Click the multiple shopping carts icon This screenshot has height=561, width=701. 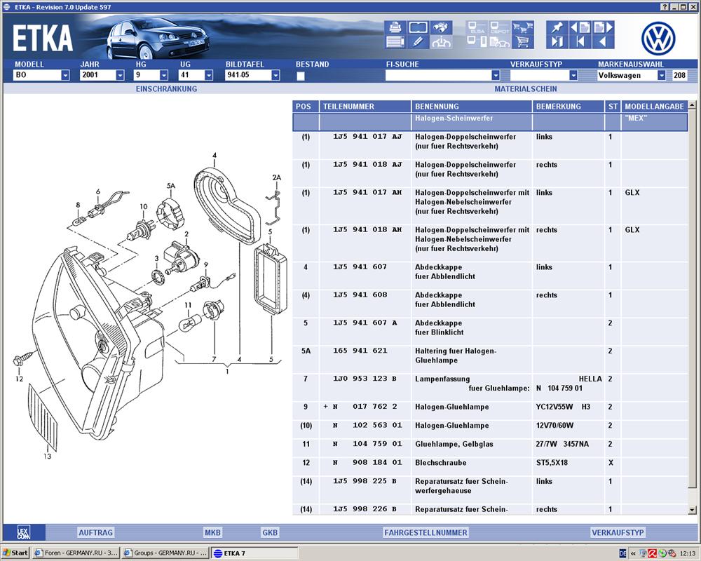(x=523, y=27)
